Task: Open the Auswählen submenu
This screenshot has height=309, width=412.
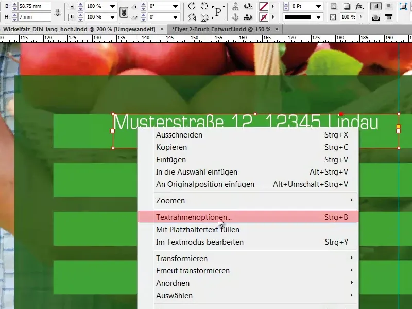Action: point(248,296)
